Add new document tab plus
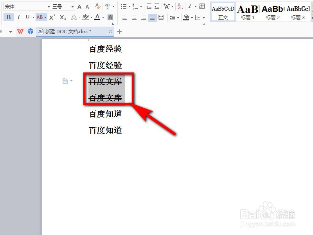 (x=119, y=32)
